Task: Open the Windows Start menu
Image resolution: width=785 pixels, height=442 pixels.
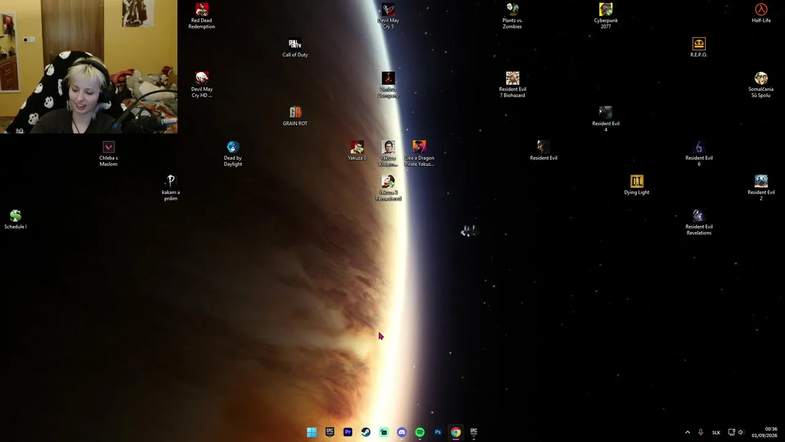Action: point(312,432)
